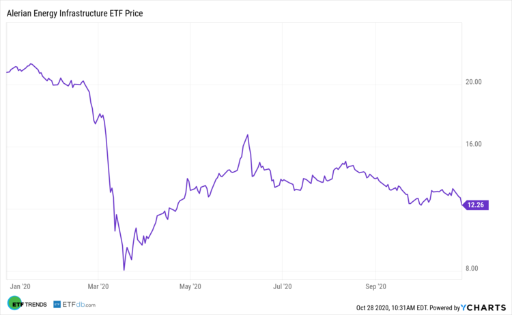Click the price line's starting point in January
The height and width of the screenshot is (315, 512).
(x=6, y=72)
